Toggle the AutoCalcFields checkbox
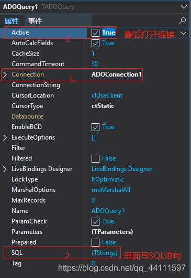Image resolution: width=191 pixels, height=278 pixels. point(95,43)
